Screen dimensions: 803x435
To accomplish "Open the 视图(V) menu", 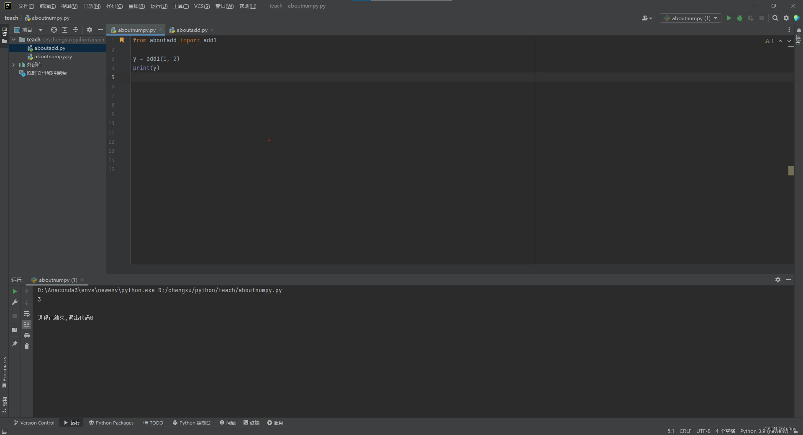I will click(69, 6).
